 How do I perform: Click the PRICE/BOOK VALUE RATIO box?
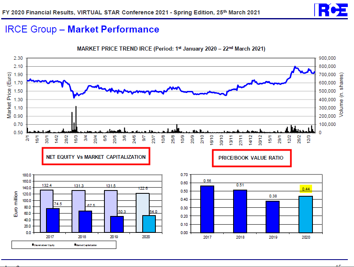click(x=251, y=158)
